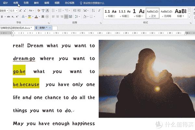
Task: Click the Shrink Font (smaller A) icon
Action: click(x=25, y=11)
